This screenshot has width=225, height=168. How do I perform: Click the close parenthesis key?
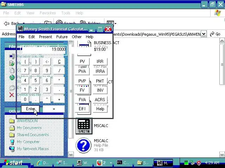coord(36,62)
